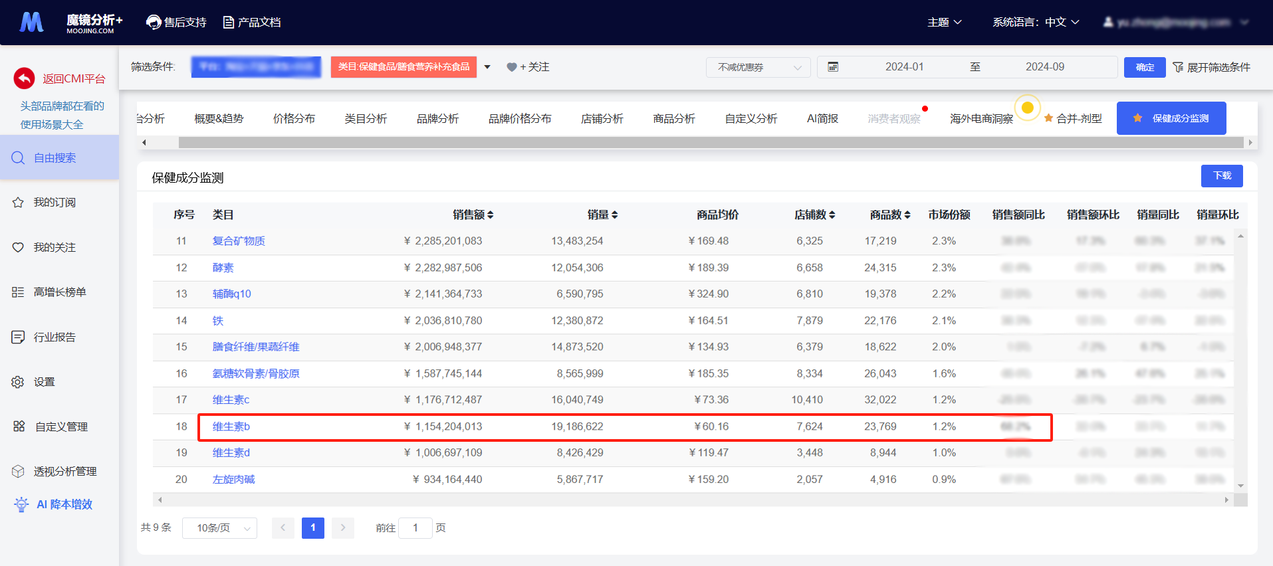
Task: Click the 类目:保健食品 filter tag
Action: pos(404,67)
